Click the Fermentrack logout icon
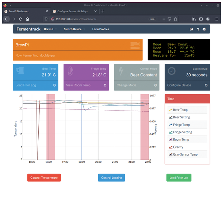Viewport: 223px width, 201px height. point(191,29)
